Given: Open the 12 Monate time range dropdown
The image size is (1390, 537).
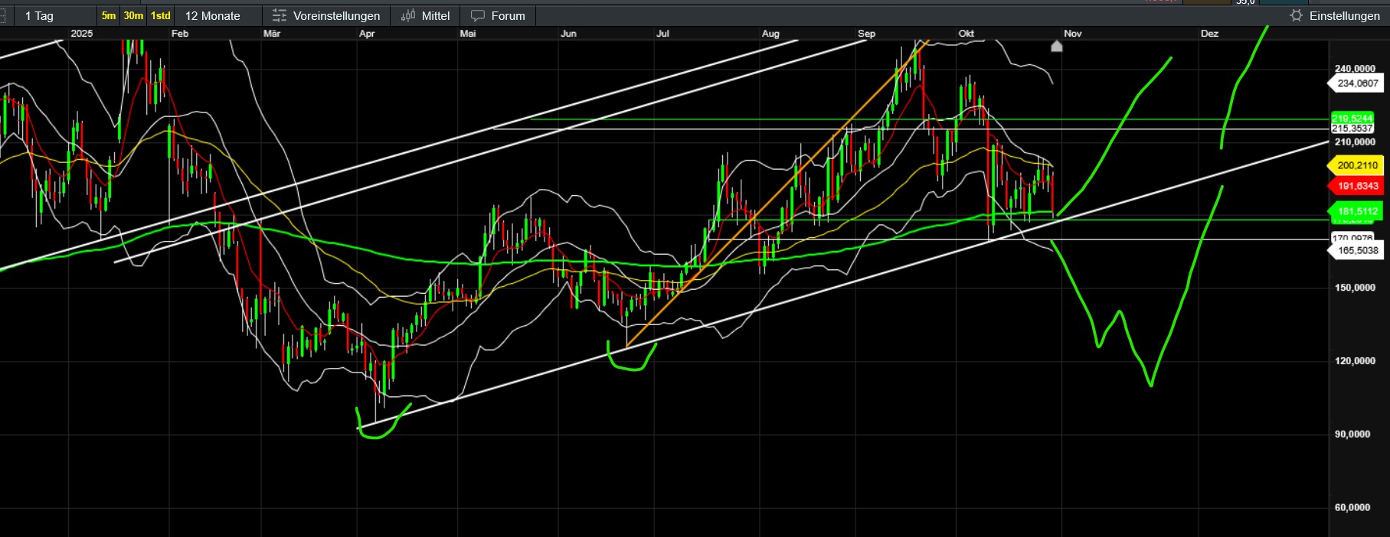Looking at the screenshot, I should [x=212, y=16].
